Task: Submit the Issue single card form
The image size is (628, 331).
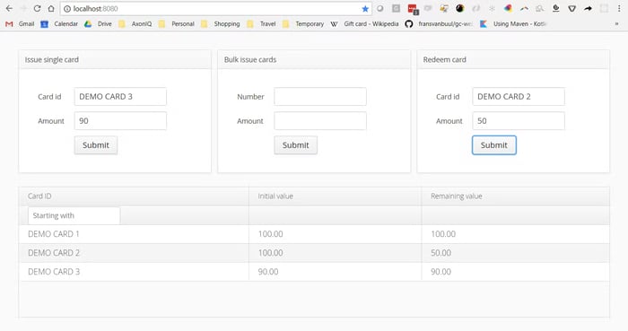Action: [x=96, y=145]
